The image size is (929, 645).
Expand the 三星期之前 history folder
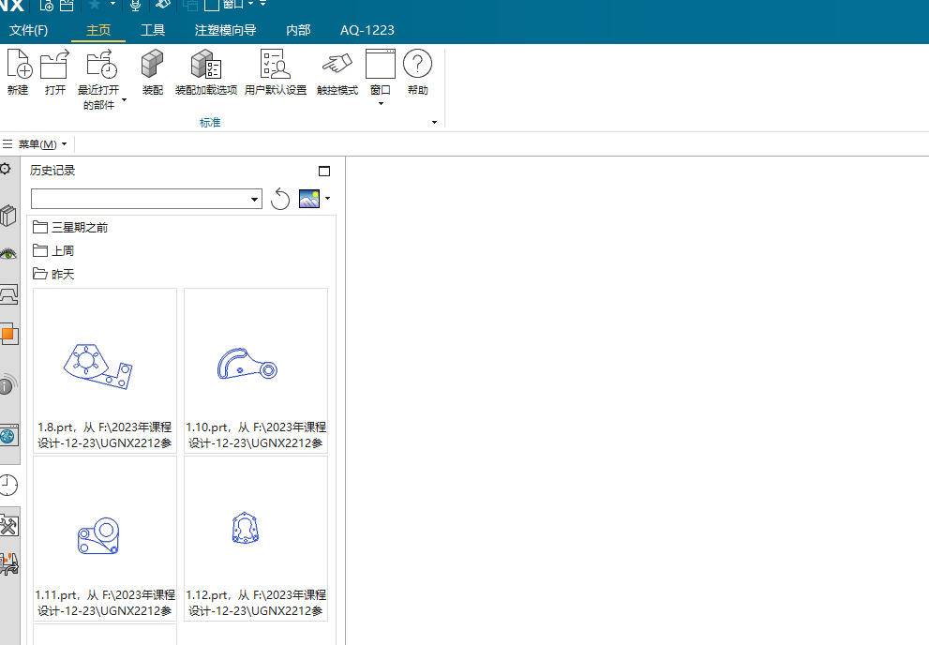(x=70, y=227)
